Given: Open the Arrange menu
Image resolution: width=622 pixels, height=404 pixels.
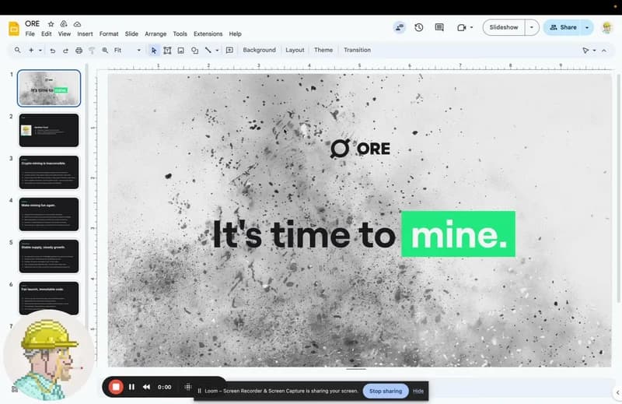Looking at the screenshot, I should point(155,34).
